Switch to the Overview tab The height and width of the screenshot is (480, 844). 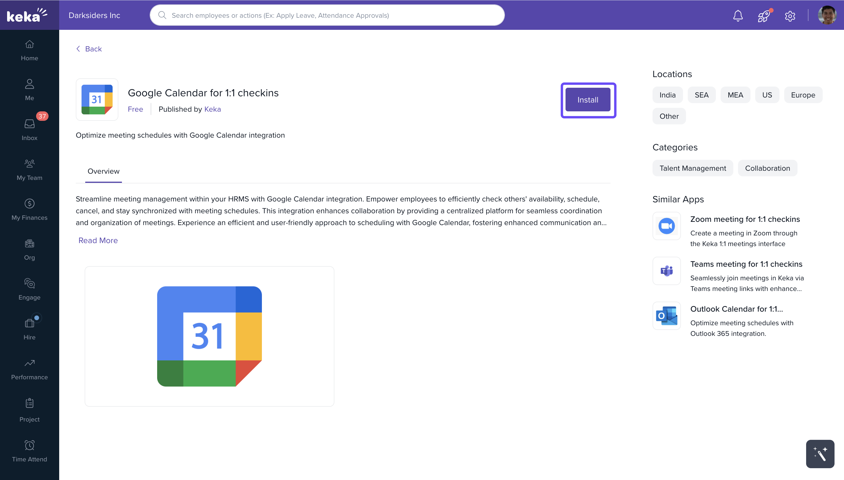click(x=103, y=171)
